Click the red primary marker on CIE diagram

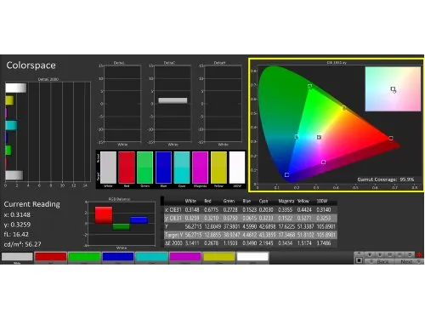tap(391, 139)
